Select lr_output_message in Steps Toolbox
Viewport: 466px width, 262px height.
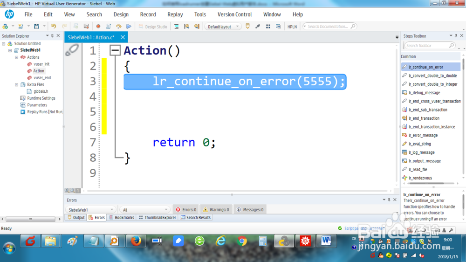coord(425,161)
